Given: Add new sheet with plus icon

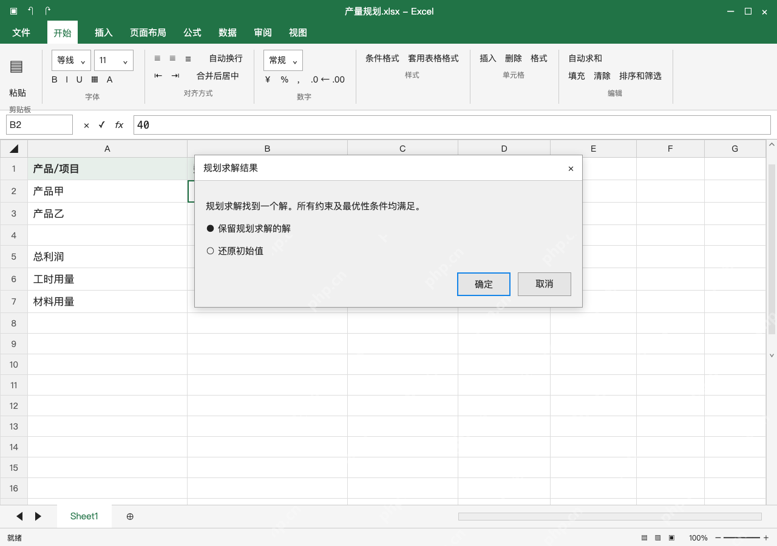Looking at the screenshot, I should click(x=130, y=516).
